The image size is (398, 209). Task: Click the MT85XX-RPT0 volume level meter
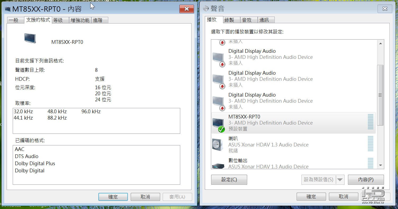point(370,122)
